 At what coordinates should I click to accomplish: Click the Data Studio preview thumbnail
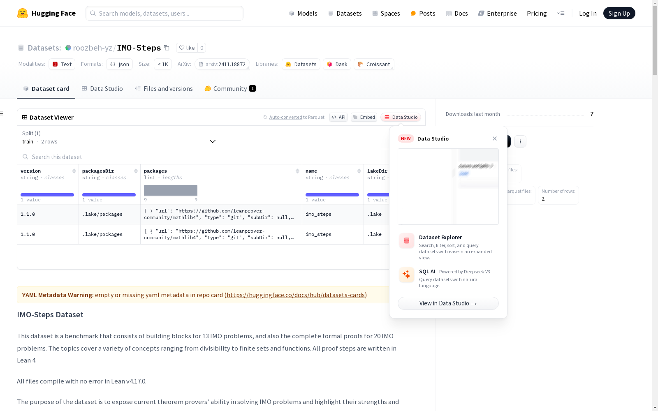tap(448, 187)
